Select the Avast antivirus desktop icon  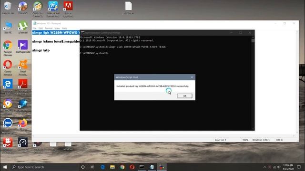tap(23, 67)
